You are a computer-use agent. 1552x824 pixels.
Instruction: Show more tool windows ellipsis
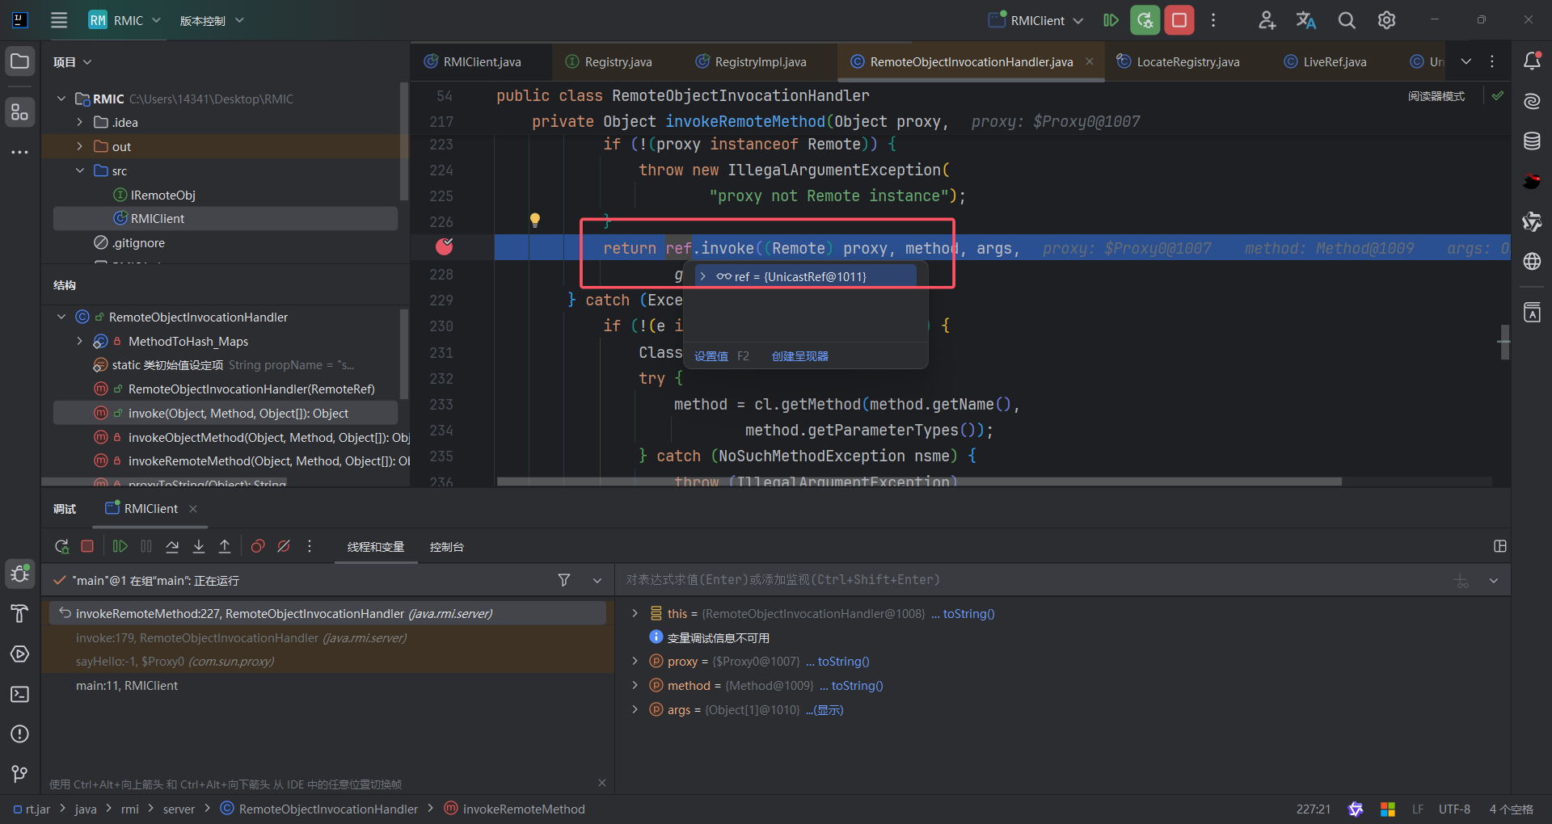tap(20, 152)
